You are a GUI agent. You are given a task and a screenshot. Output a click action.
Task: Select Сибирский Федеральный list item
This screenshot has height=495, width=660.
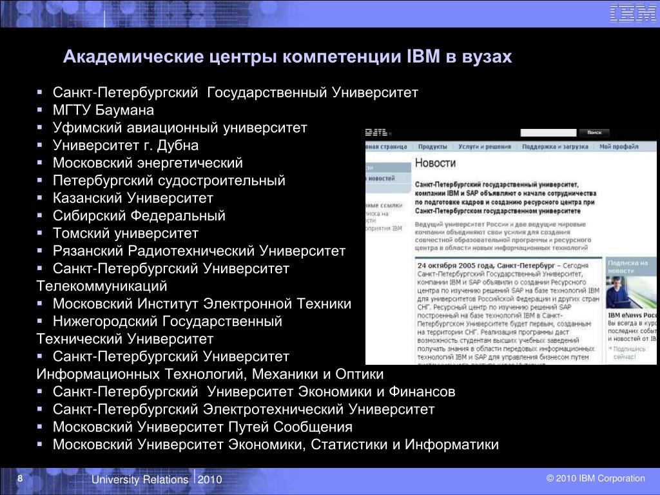tap(139, 215)
